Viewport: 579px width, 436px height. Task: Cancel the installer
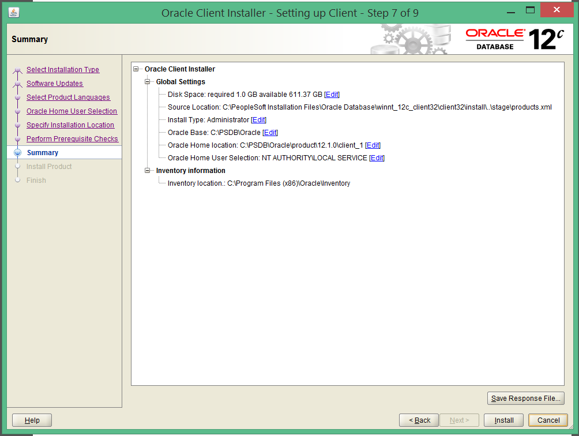coord(548,420)
